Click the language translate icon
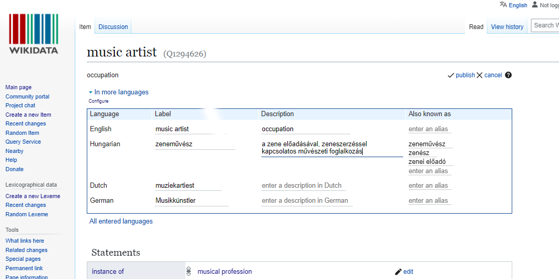The width and height of the screenshot is (559, 279). (503, 5)
